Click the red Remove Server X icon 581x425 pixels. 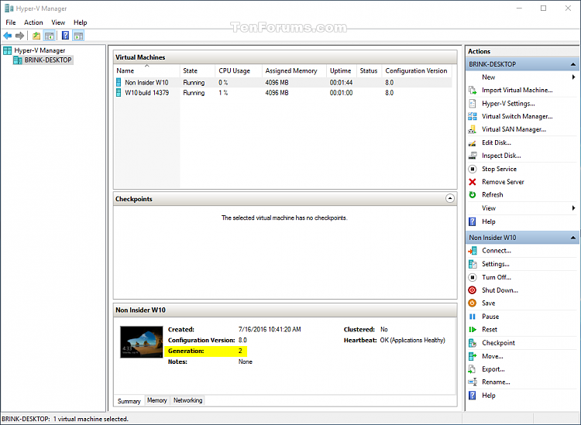click(x=473, y=182)
